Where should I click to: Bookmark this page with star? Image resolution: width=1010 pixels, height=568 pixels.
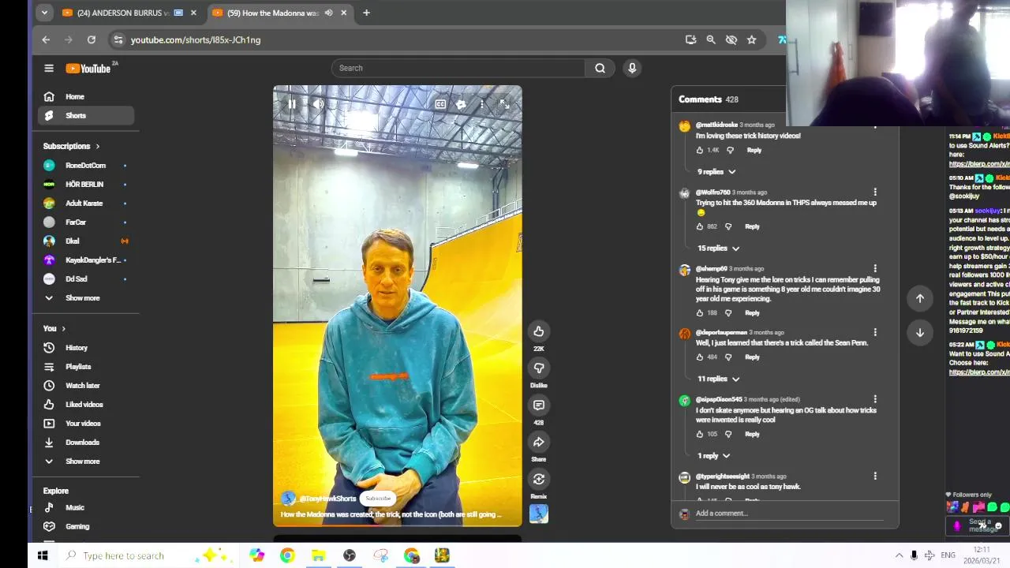[752, 39]
